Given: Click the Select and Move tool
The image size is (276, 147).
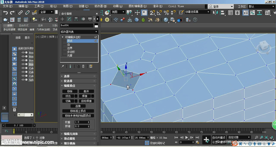Looking at the screenshot, I should [x=137, y=12].
